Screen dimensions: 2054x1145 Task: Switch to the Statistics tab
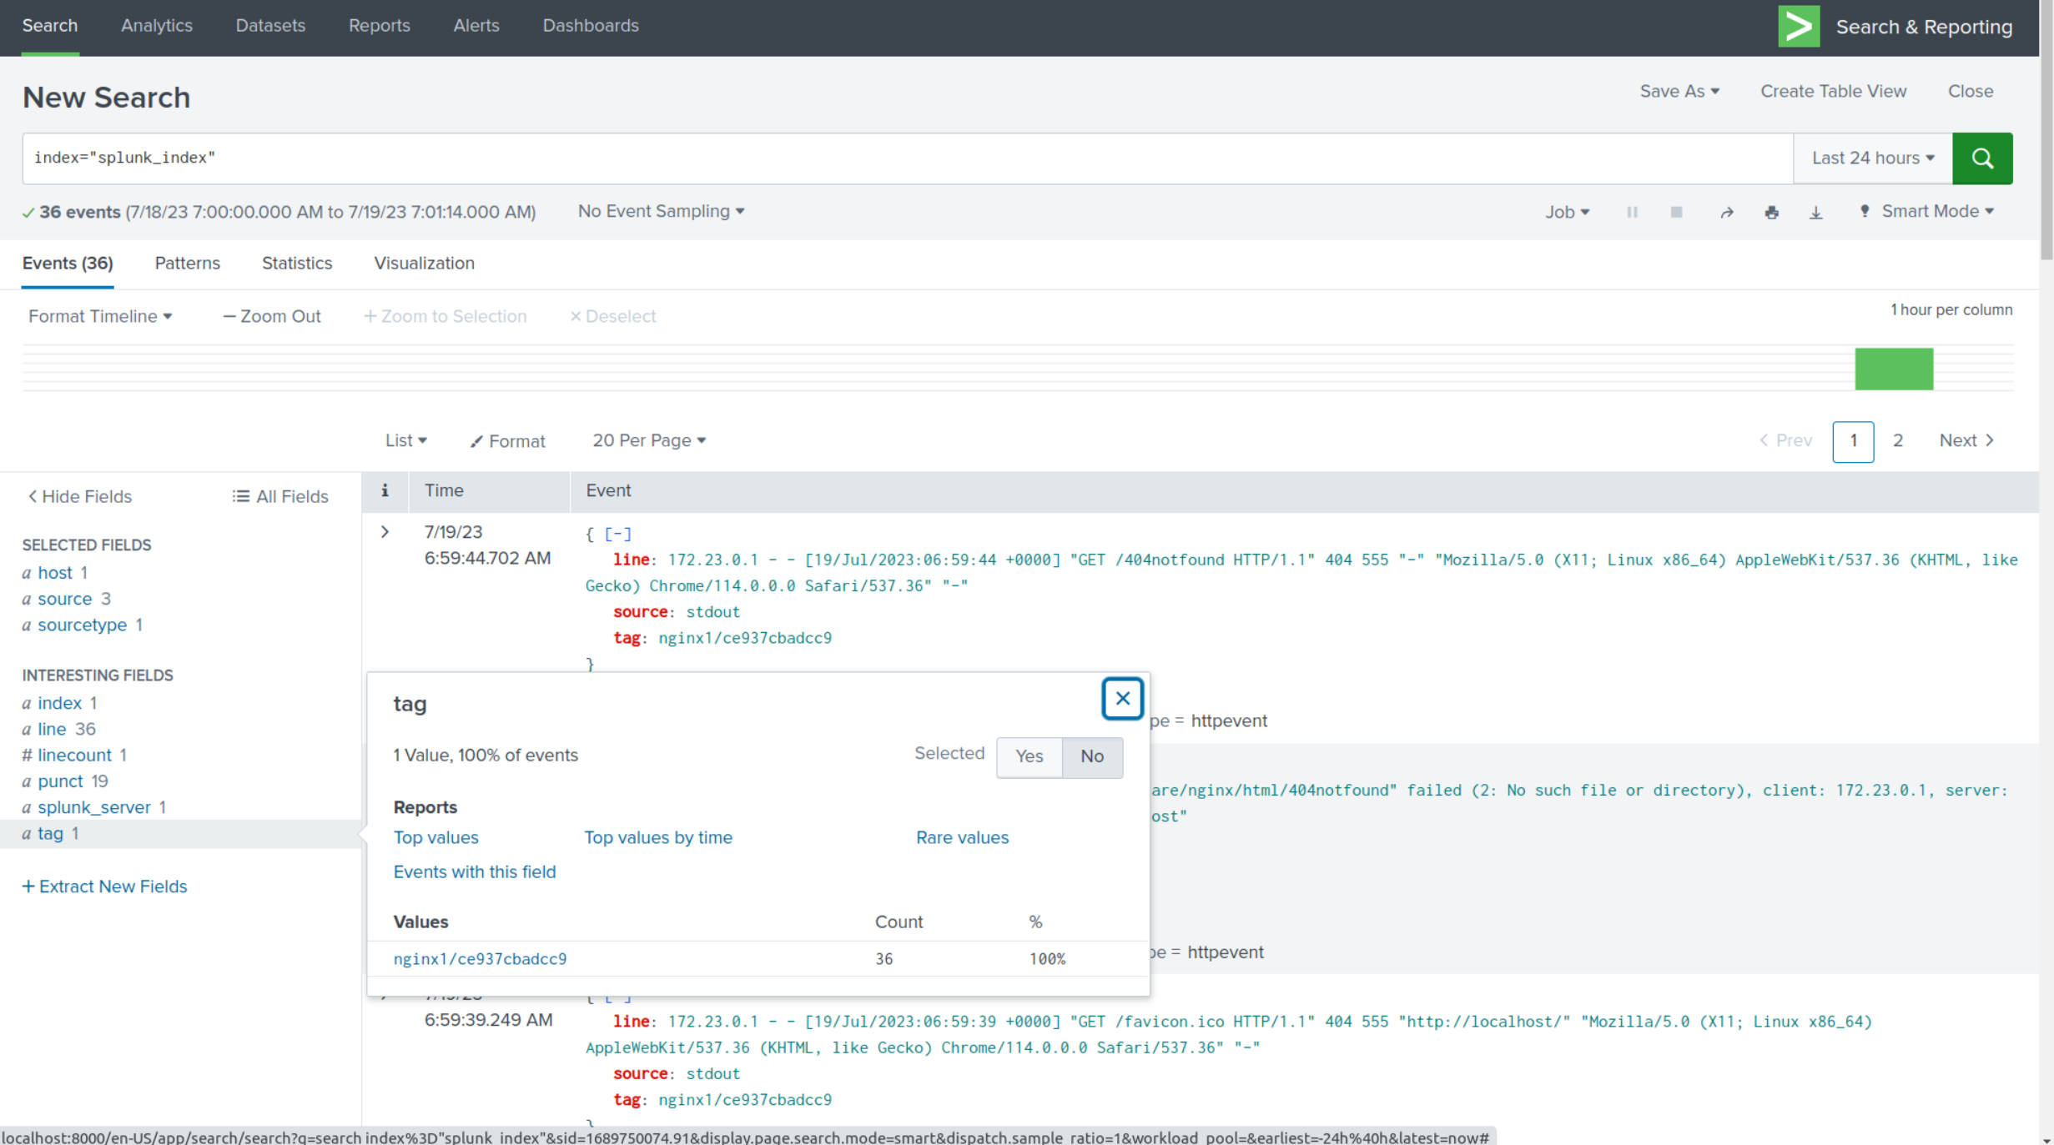(297, 264)
